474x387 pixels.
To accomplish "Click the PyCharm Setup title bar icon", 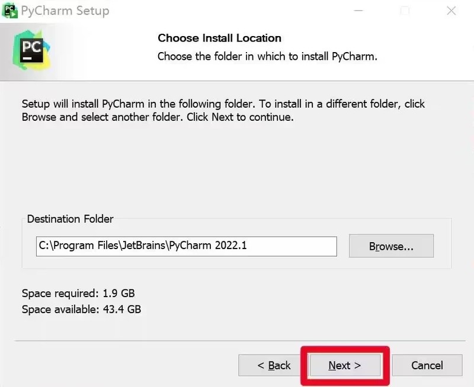I will [9, 11].
